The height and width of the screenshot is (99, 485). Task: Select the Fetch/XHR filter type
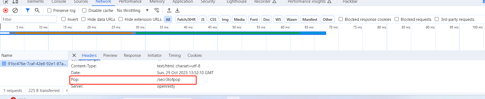pyautogui.click(x=186, y=19)
